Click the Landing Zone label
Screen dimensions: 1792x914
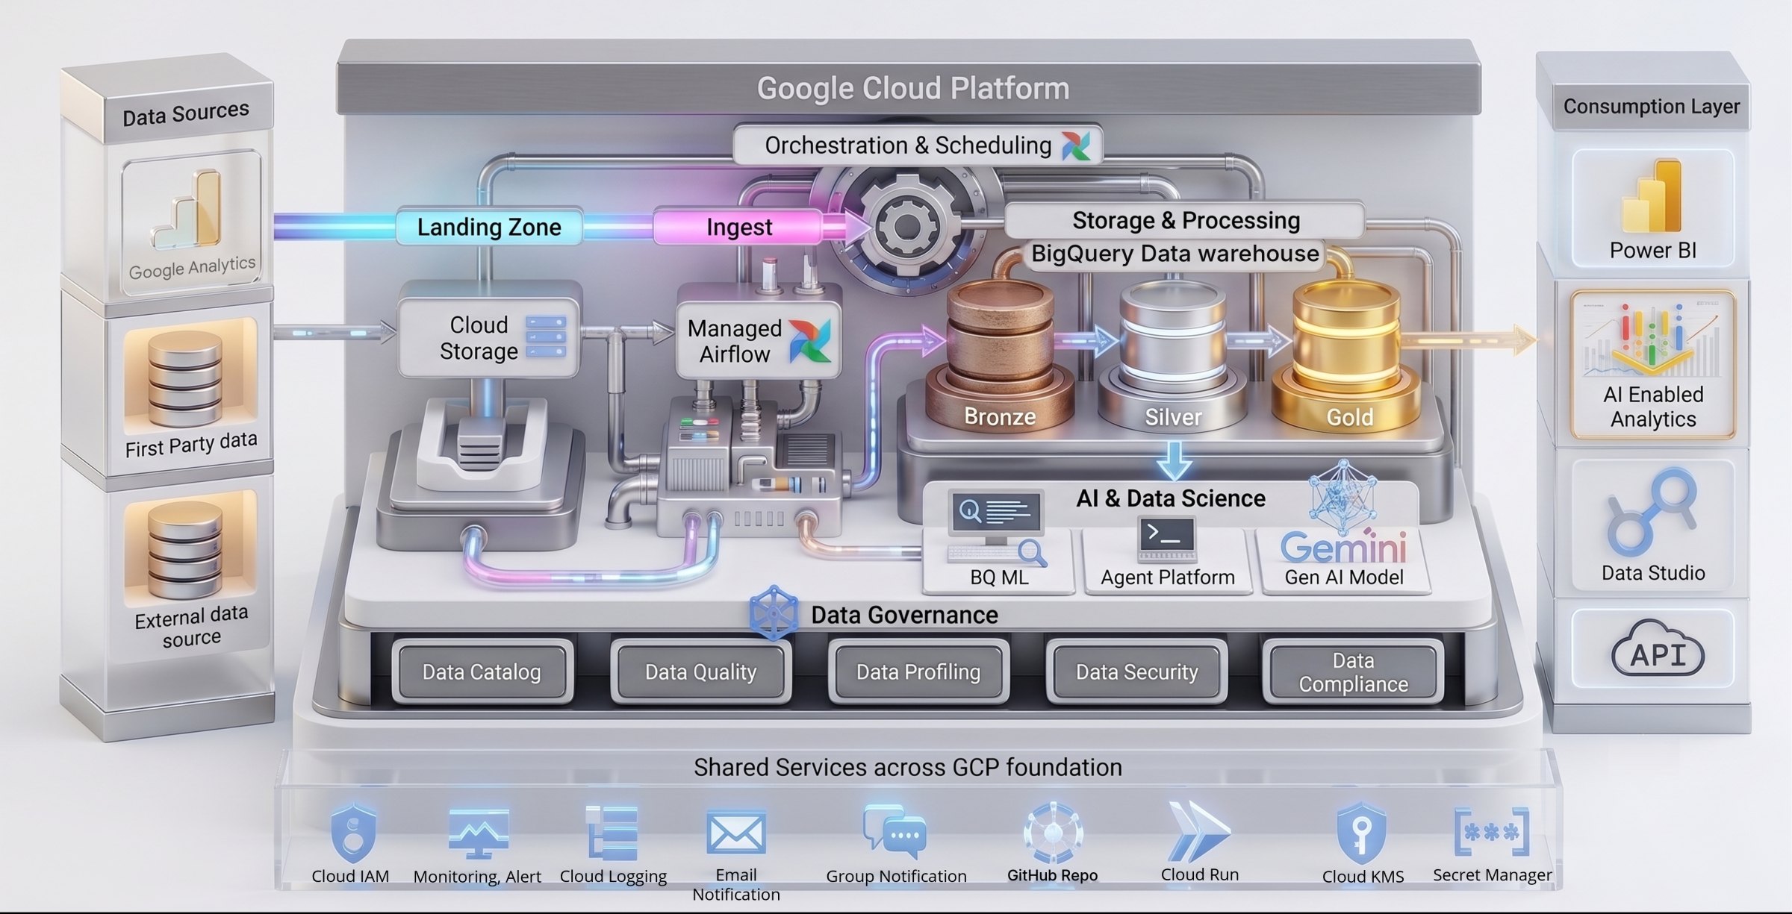[x=489, y=227]
